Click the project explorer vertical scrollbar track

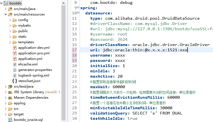pos(63,63)
